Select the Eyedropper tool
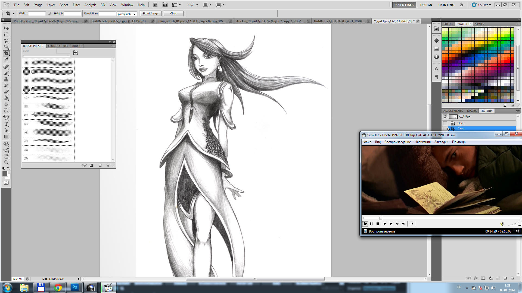Viewport: 522px width, 293px height. [6, 59]
